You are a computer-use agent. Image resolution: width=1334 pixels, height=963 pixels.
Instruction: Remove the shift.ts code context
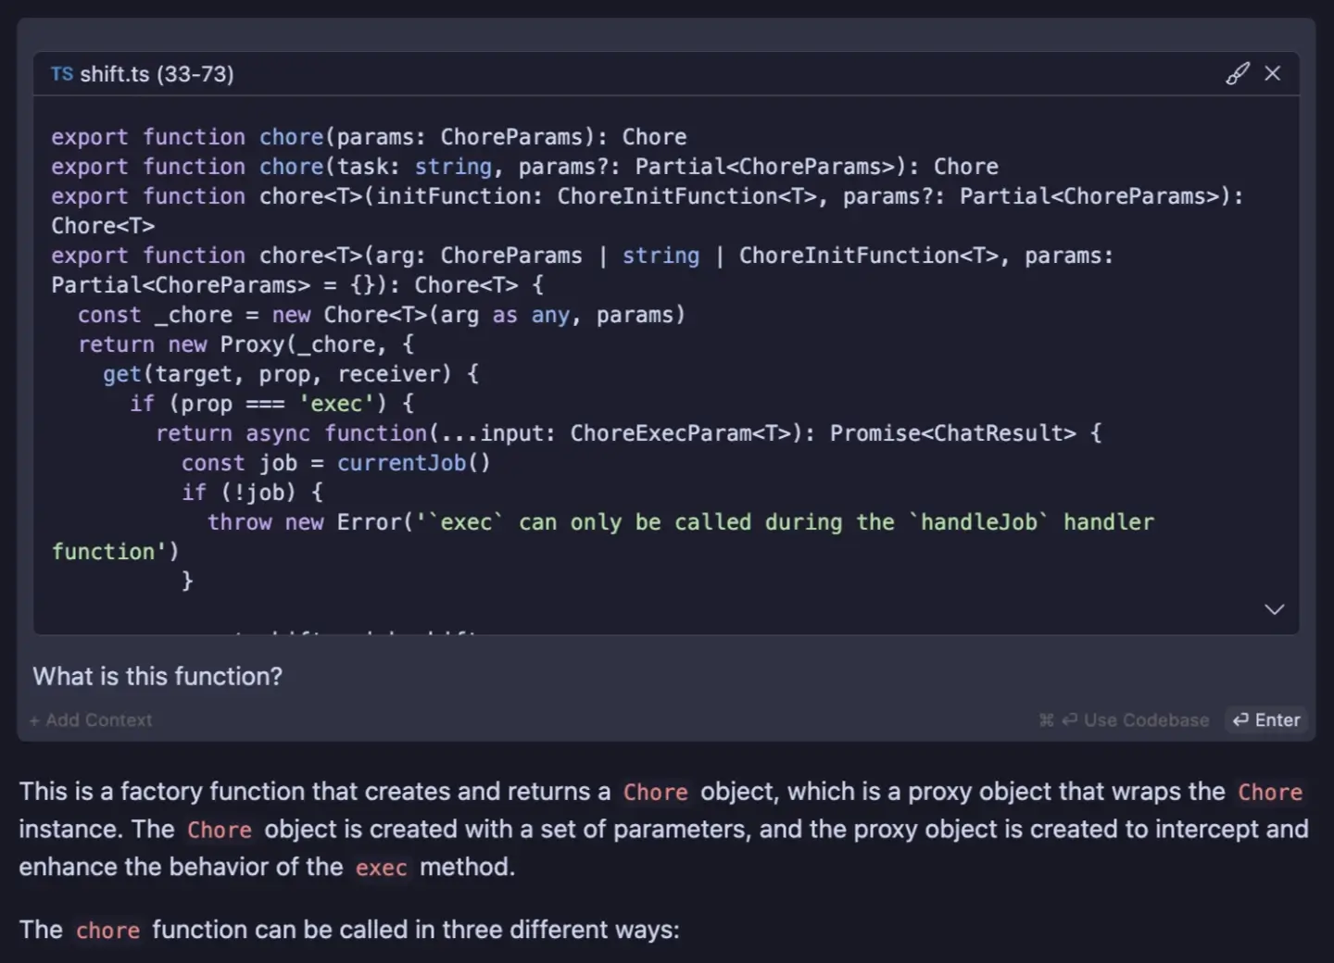tap(1273, 73)
